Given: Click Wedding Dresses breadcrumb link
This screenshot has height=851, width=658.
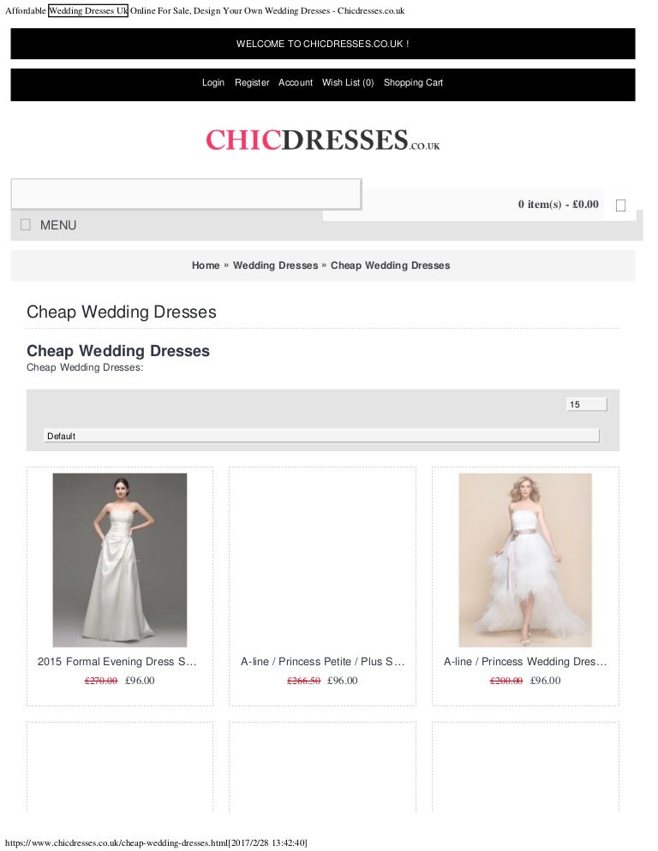Looking at the screenshot, I should 276,265.
